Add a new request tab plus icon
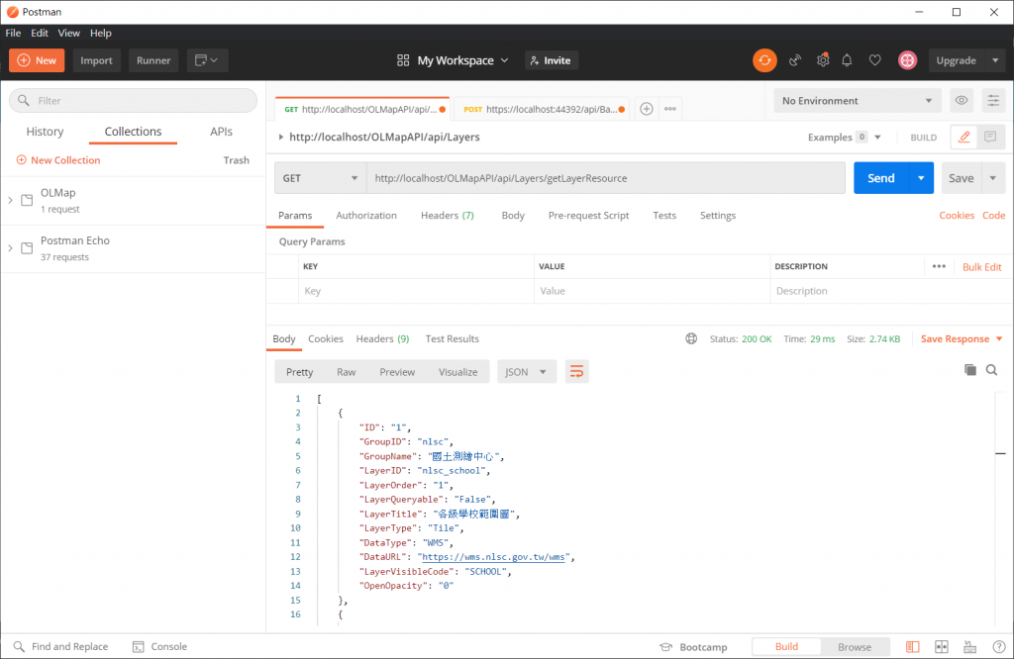 [646, 109]
